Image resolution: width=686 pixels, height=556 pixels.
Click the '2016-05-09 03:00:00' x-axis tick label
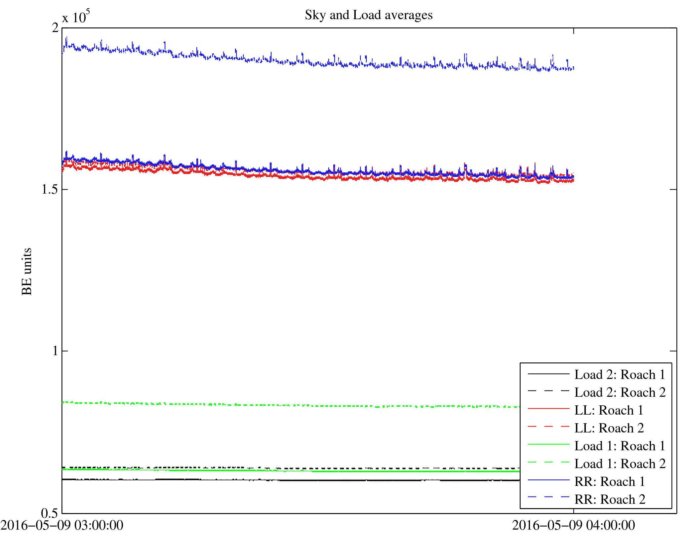(x=62, y=525)
